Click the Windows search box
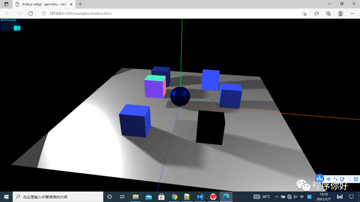 (58, 197)
